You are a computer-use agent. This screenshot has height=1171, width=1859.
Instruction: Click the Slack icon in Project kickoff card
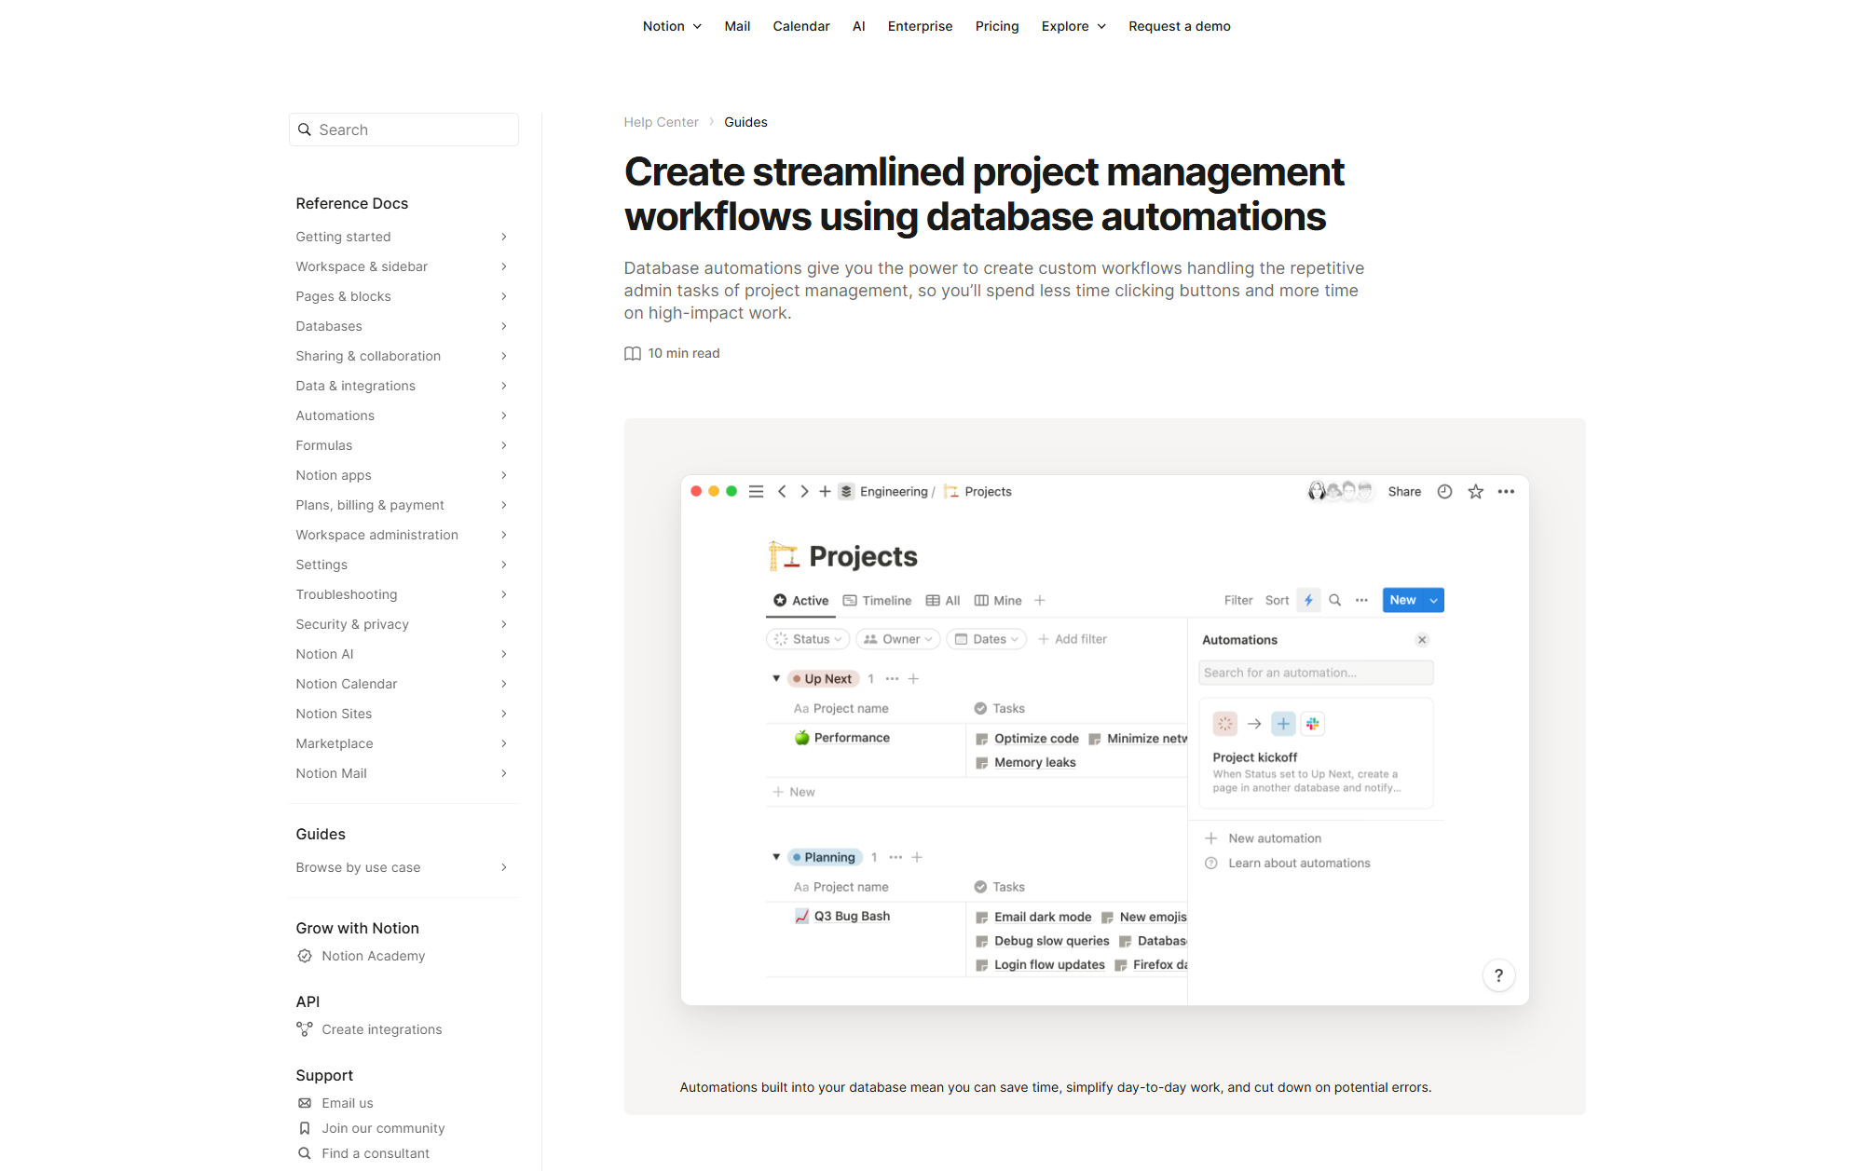click(x=1313, y=724)
